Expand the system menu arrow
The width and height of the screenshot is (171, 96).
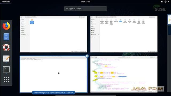168,2
